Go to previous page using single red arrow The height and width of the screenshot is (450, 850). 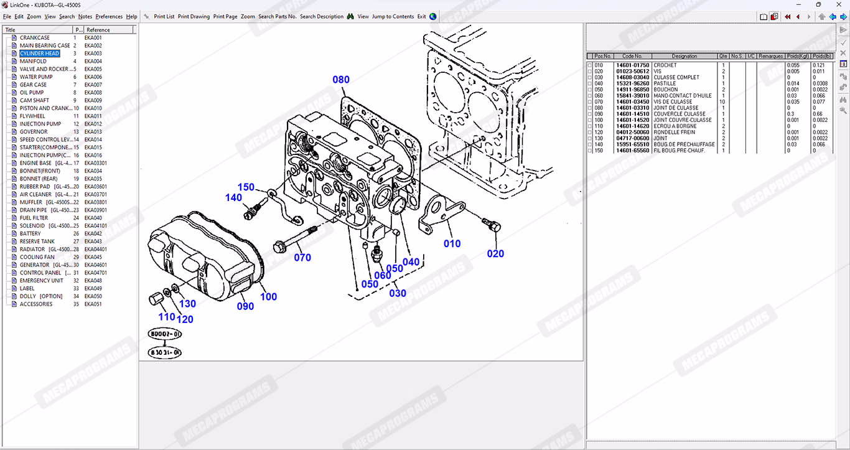tap(798, 17)
